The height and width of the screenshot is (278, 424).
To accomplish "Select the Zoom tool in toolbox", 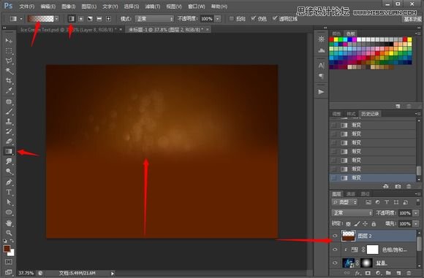I will pos(9,233).
